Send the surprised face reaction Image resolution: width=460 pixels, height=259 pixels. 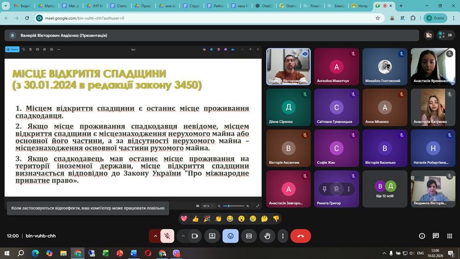(241, 219)
